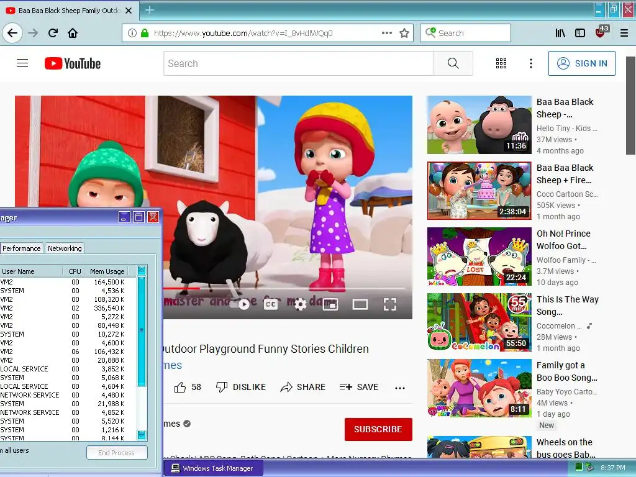Click the SIGN IN button
The image size is (636, 477).
coord(581,63)
